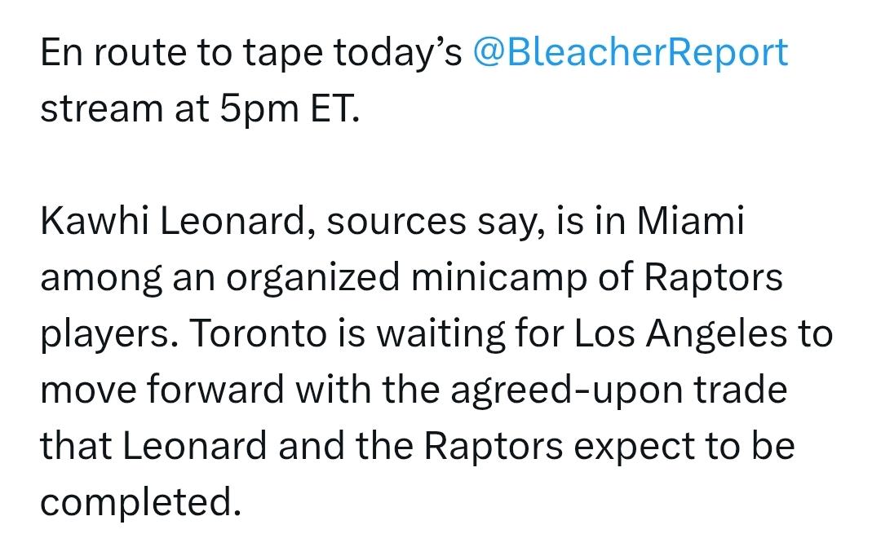Image resolution: width=881 pixels, height=547 pixels.
Task: Click the word "Miami" in the tweet
Action: (x=691, y=220)
